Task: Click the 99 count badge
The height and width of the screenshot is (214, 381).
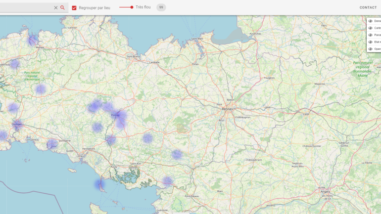Action: [x=161, y=7]
